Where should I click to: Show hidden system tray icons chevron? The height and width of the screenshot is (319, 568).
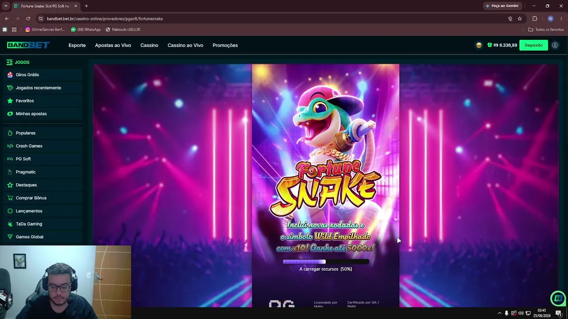499,313
